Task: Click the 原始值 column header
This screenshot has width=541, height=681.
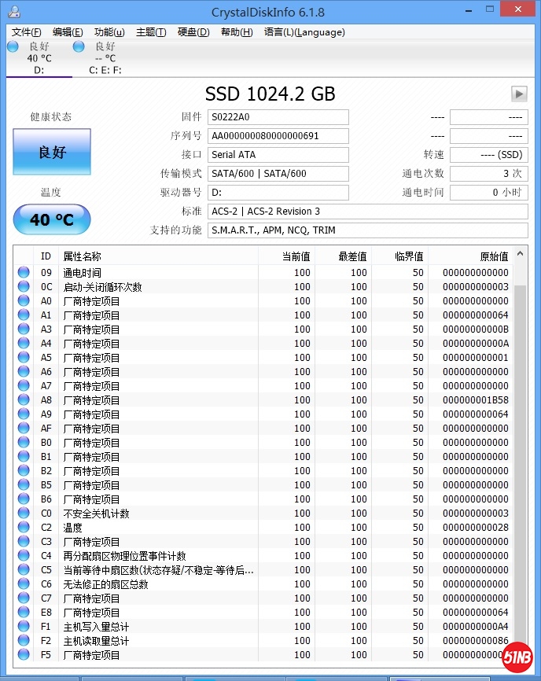Action: [x=471, y=256]
